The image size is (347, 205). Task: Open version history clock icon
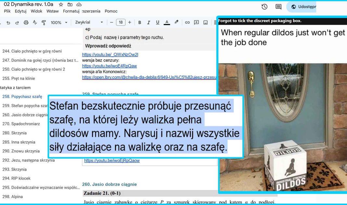pos(264,7)
